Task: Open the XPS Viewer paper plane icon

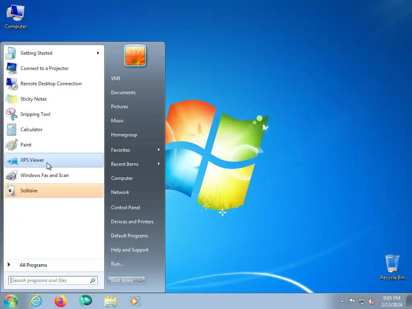Action: click(x=11, y=160)
